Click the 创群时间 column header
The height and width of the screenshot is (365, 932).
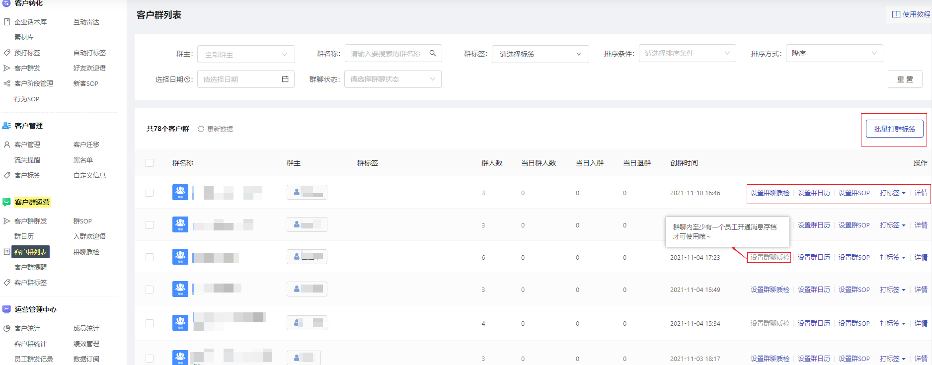point(684,163)
